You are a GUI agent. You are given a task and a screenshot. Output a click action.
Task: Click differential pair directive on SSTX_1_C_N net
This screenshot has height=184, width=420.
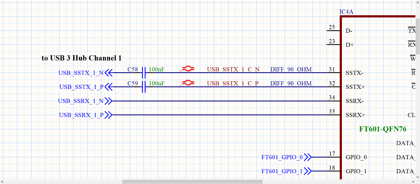[x=187, y=69]
